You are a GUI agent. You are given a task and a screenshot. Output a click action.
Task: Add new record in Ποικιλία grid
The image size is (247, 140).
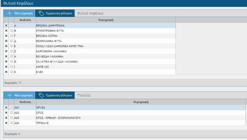click(19, 95)
